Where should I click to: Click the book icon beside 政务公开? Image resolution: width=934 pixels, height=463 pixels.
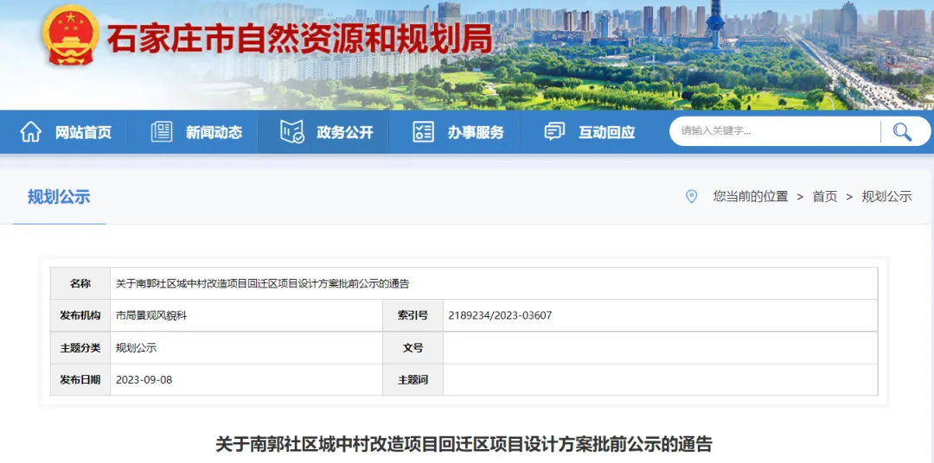pyautogui.click(x=292, y=131)
